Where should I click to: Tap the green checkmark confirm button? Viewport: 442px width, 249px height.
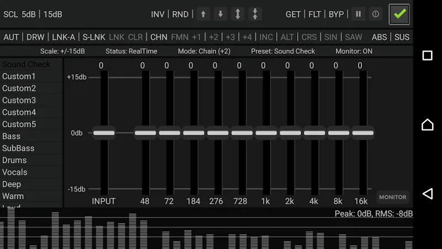[x=399, y=14]
